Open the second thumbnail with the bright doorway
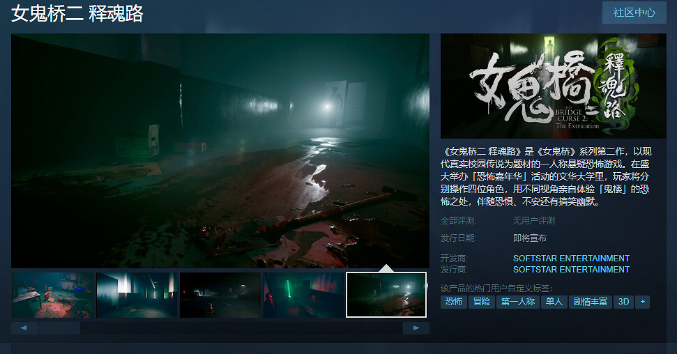 [x=137, y=295]
